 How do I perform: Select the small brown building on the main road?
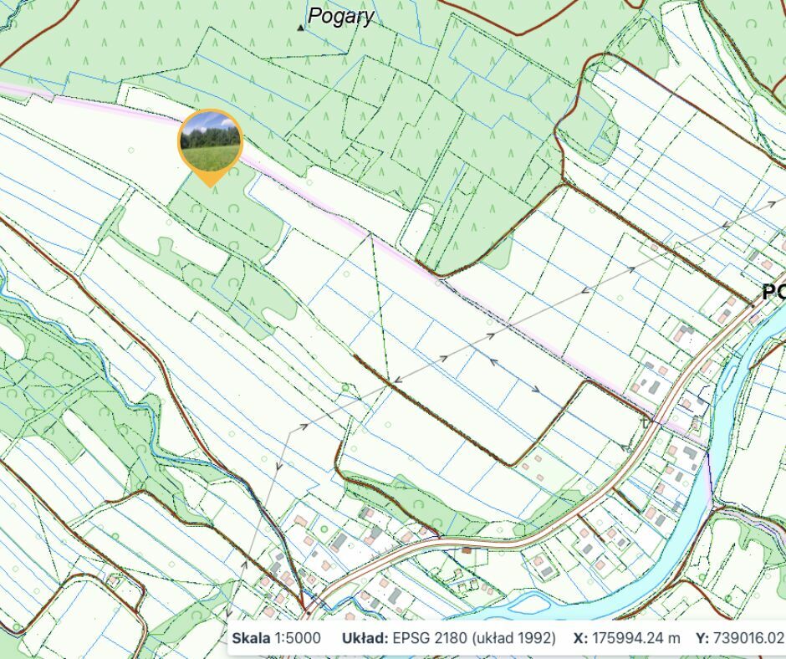pyautogui.click(x=467, y=550)
